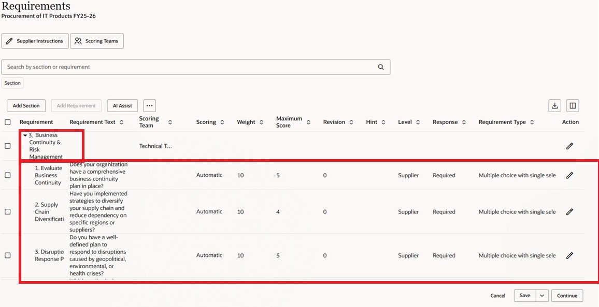Screen dimensions: 599x307
Task: Check the Evaluate Business Continuity row checkbox
Action: (8, 175)
